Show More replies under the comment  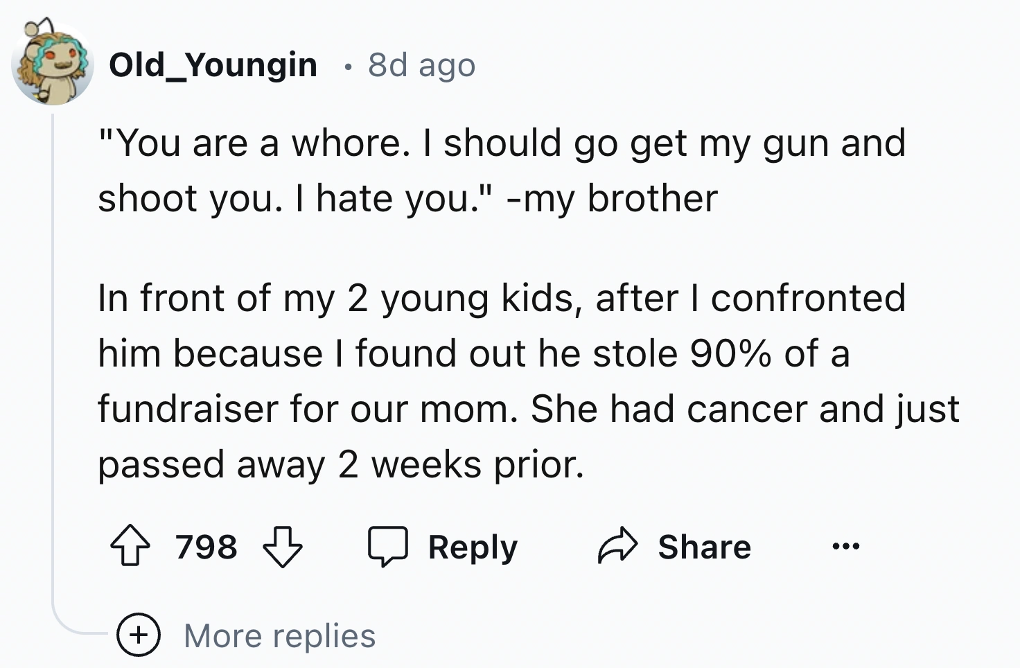pos(279,635)
